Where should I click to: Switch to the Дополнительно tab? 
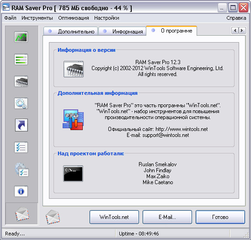tap(70, 31)
